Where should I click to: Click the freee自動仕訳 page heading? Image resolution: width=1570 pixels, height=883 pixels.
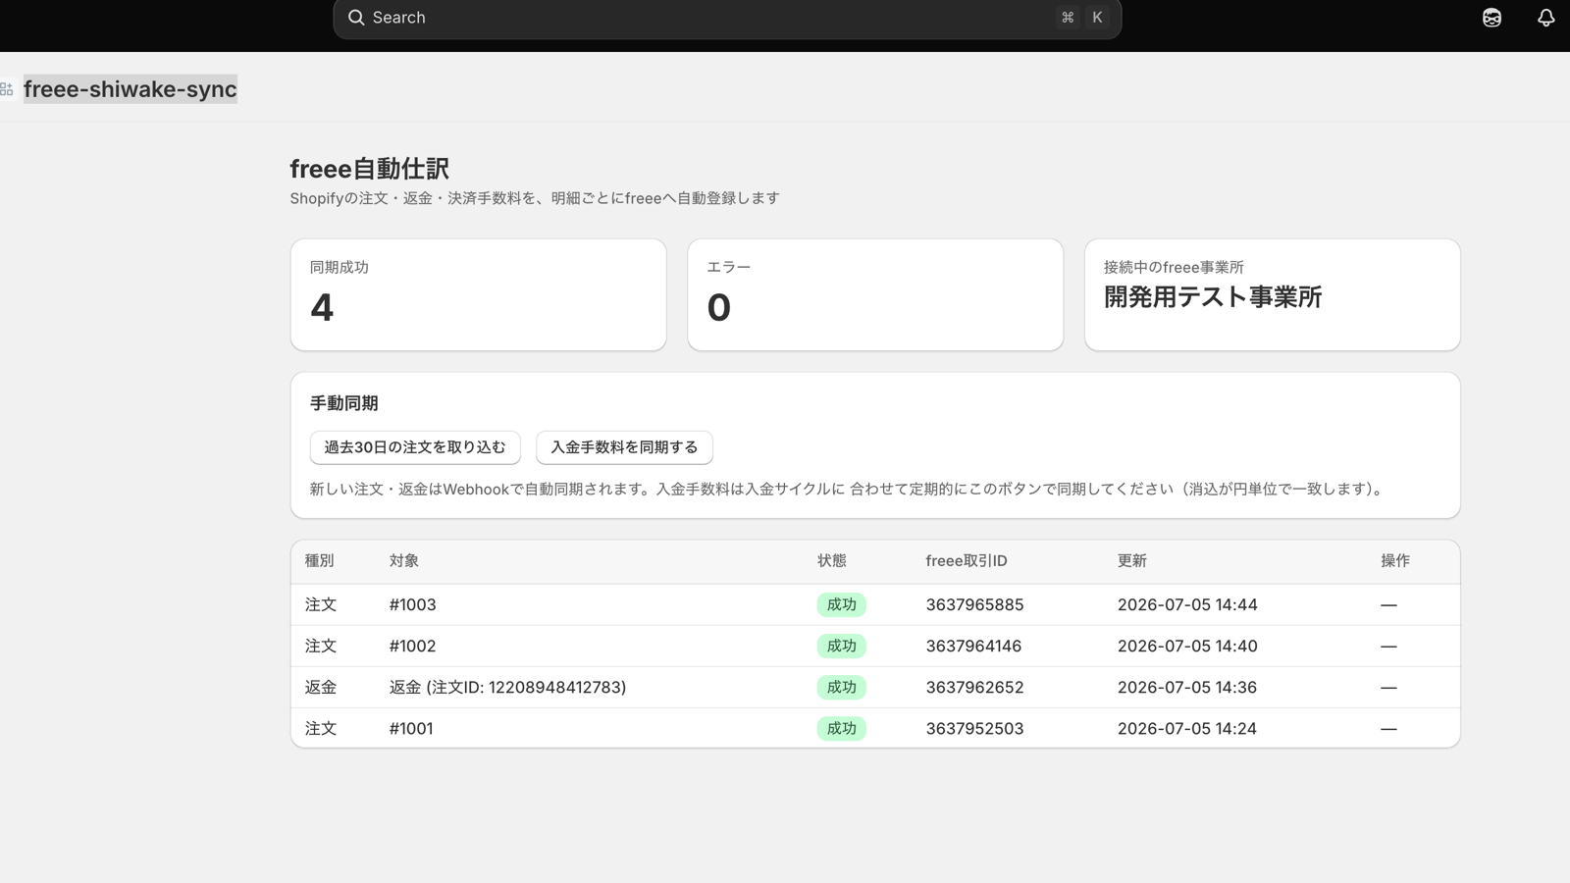370,169
